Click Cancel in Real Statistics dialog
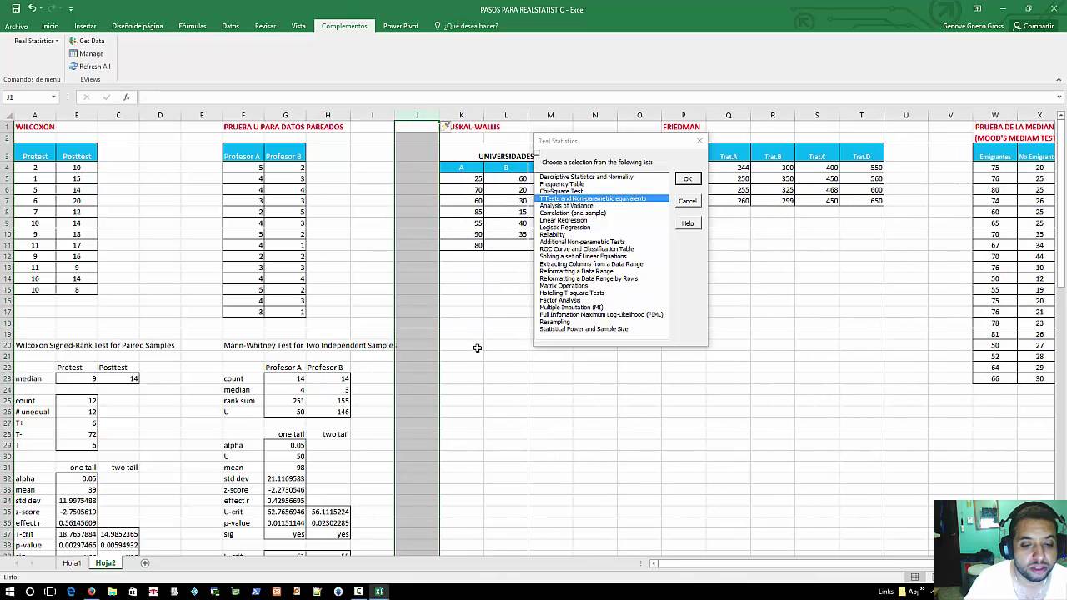This screenshot has height=600, width=1067. (x=688, y=201)
